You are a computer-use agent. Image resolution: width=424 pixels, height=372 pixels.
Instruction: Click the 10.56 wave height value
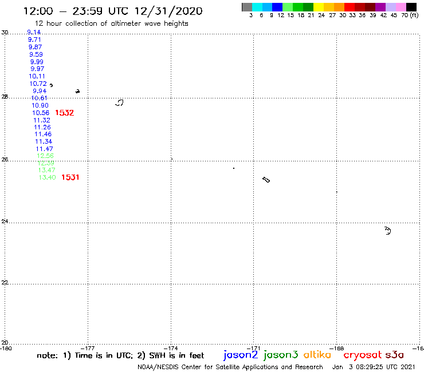[41, 113]
